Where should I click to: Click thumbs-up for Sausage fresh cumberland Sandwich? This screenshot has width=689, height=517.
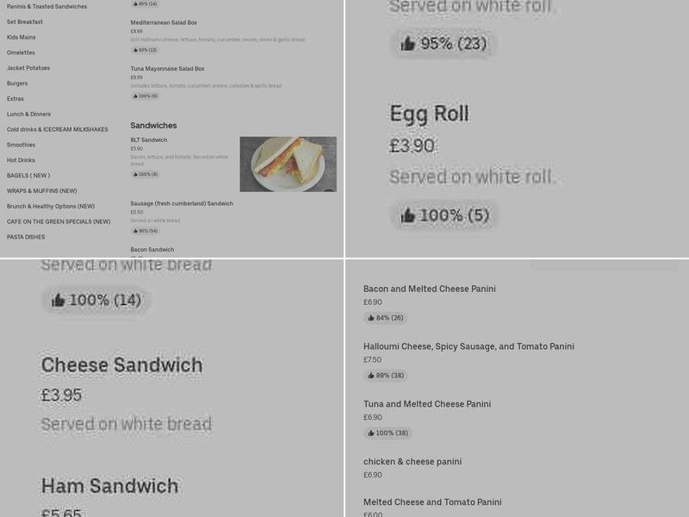pos(143,230)
